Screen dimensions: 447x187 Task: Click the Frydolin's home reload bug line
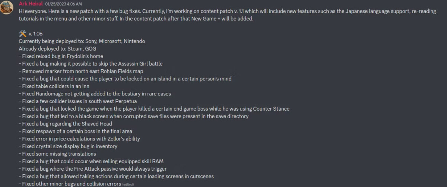point(61,56)
